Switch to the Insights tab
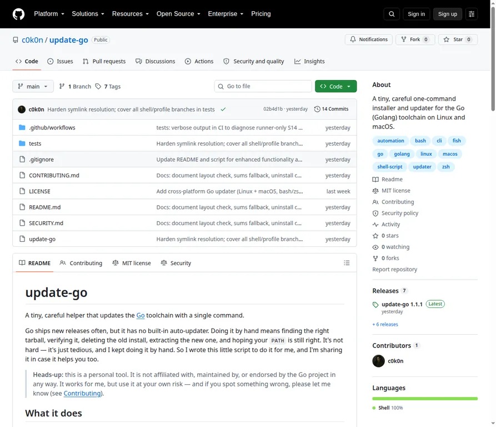496x427 pixels. (x=309, y=61)
